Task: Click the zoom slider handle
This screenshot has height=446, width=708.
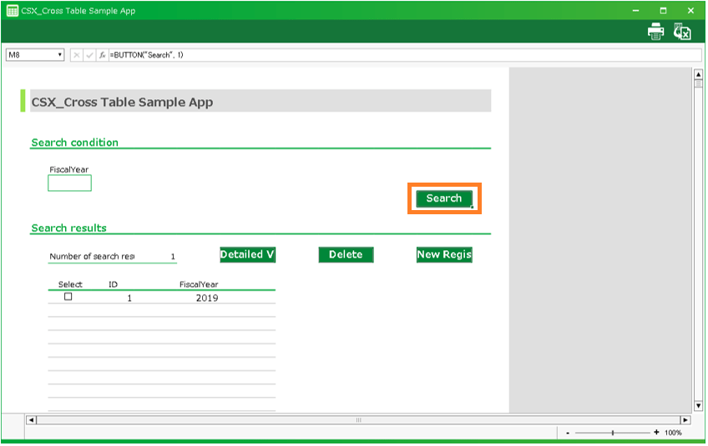Action: (x=613, y=433)
